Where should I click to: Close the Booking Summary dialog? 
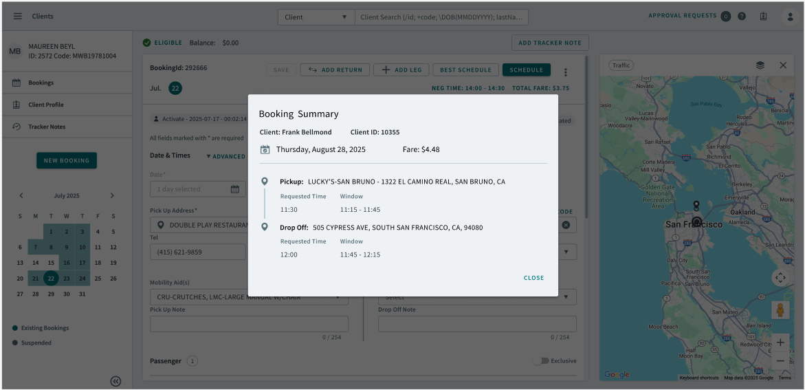tap(533, 278)
